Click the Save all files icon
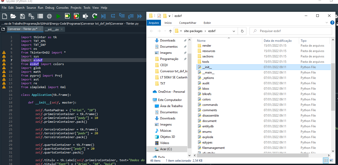The height and width of the screenshot is (165, 338). point(31,16)
